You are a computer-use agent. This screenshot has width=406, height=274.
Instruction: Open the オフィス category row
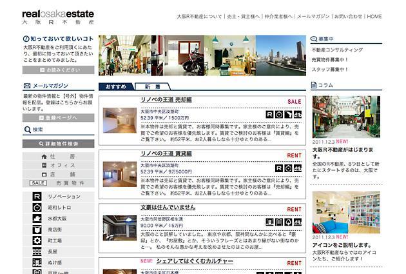point(59,165)
